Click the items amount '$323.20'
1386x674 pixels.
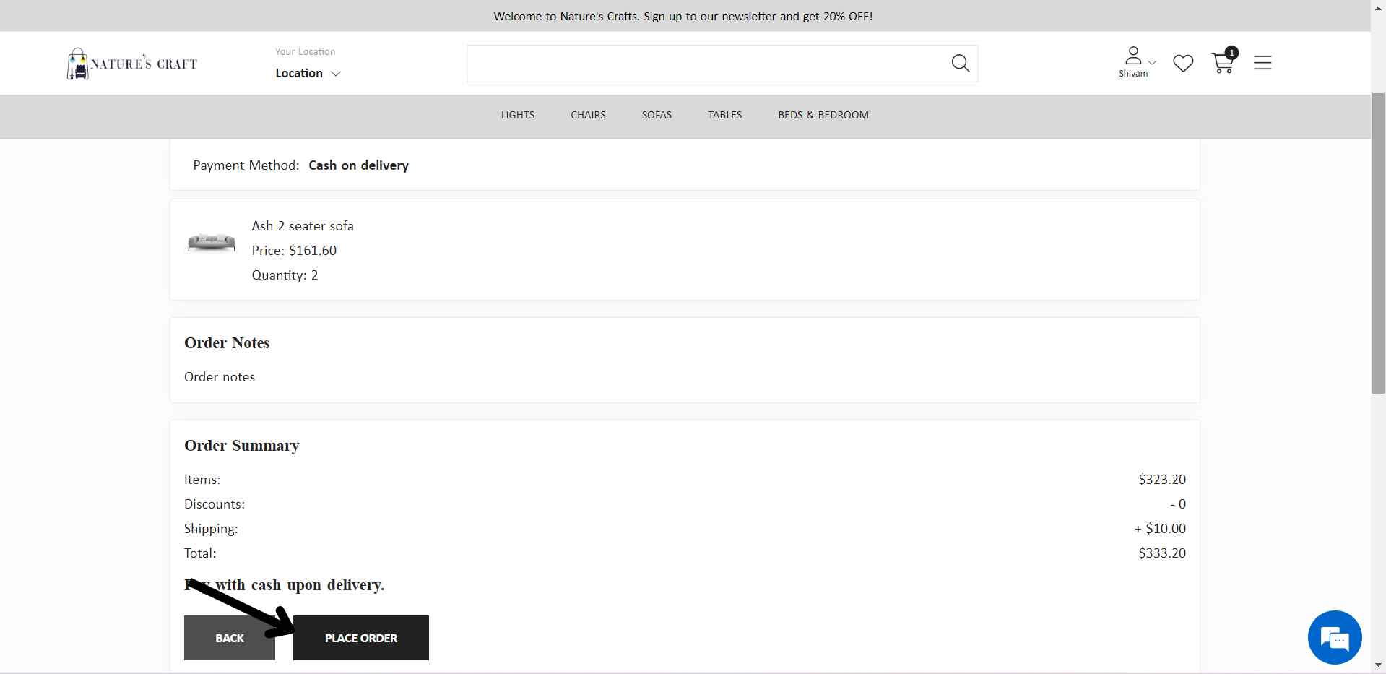(x=1162, y=480)
